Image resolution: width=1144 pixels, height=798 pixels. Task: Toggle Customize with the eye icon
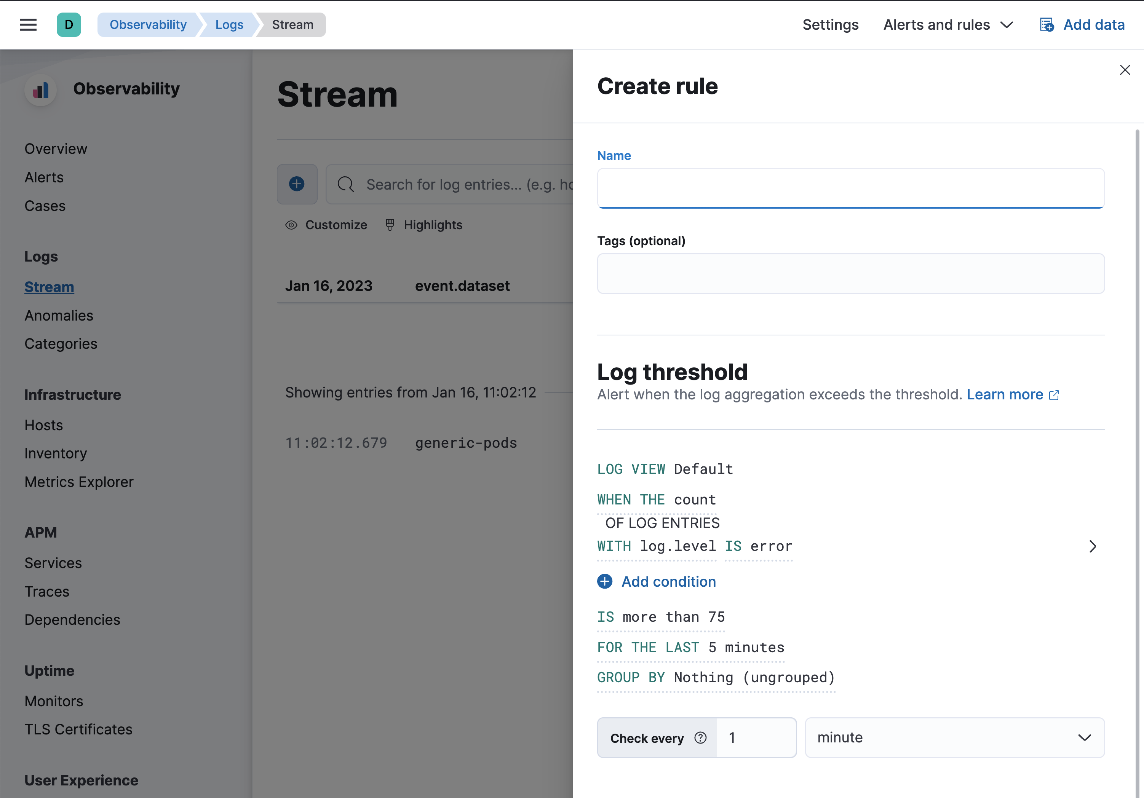point(291,225)
